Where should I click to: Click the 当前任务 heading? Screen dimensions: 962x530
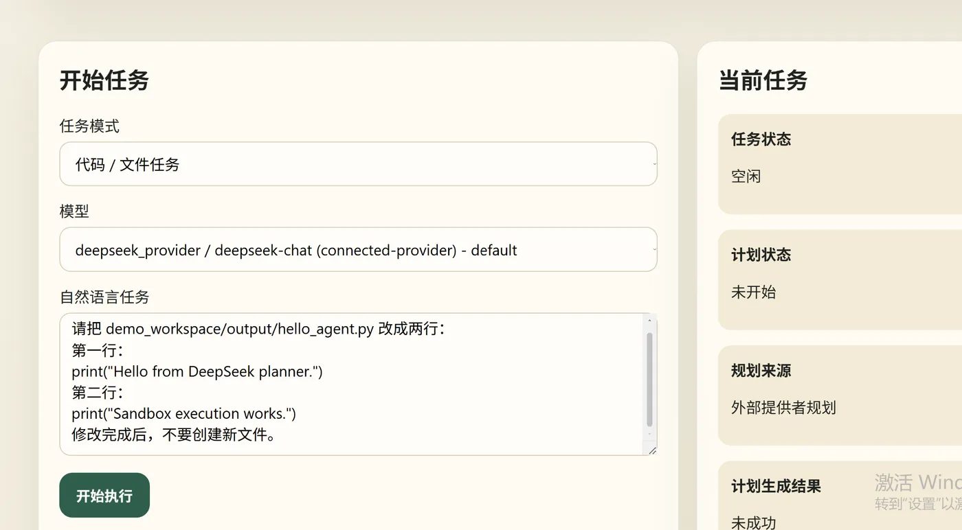763,80
